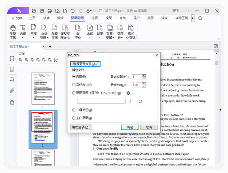Click the 输出选项 button
Image resolution: width=228 pixels, height=173 pixels.
[81, 127]
